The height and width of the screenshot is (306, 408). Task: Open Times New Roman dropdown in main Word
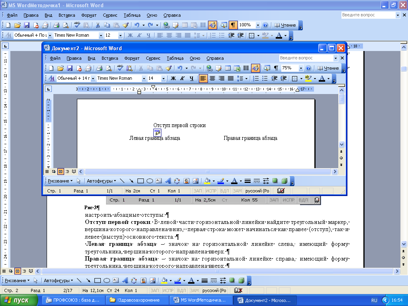coord(101,35)
